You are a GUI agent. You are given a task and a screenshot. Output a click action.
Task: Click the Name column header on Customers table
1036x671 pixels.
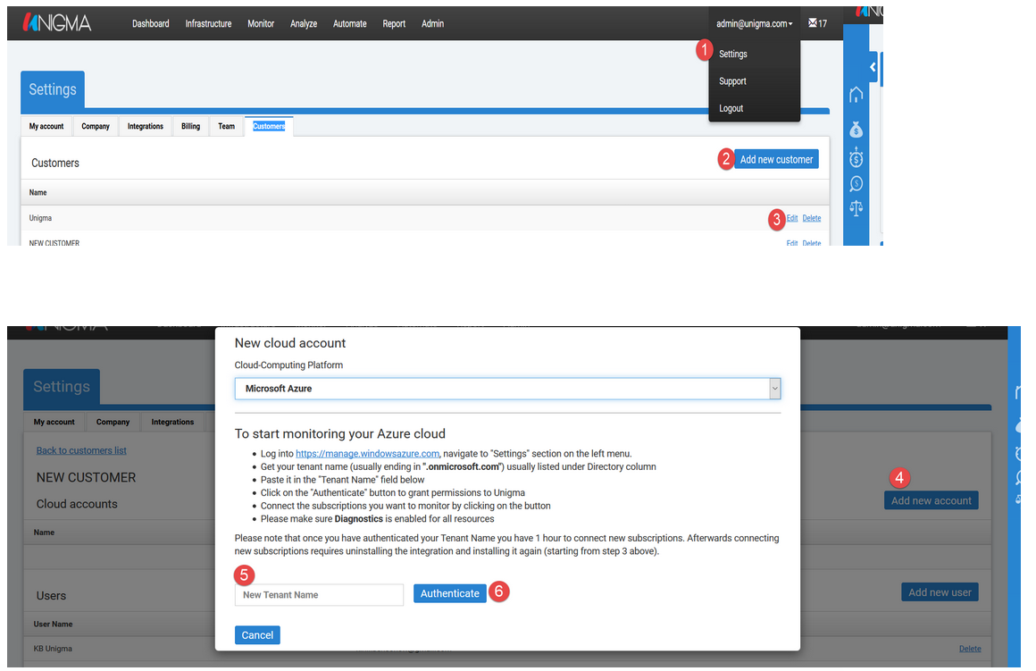[x=38, y=192]
